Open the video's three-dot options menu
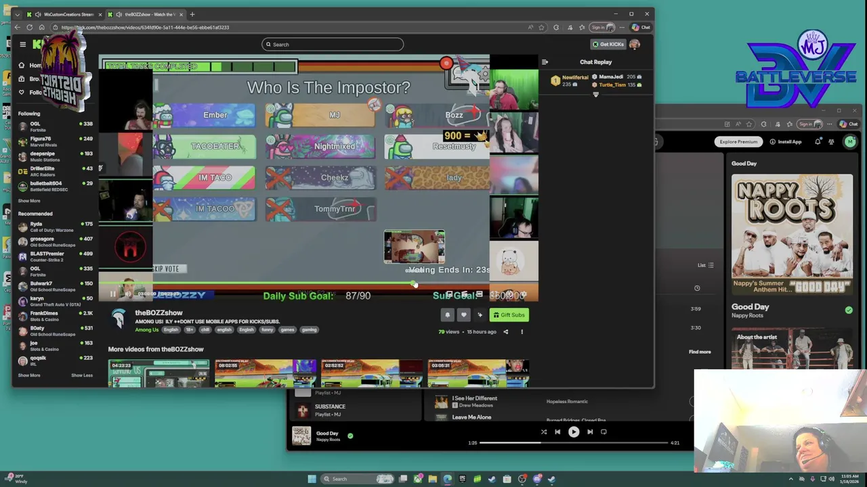The image size is (867, 487). point(522,331)
